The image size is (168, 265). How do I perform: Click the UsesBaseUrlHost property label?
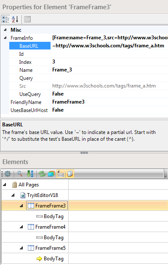click(29, 110)
